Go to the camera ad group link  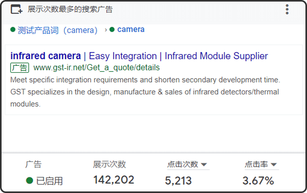pos(131,29)
